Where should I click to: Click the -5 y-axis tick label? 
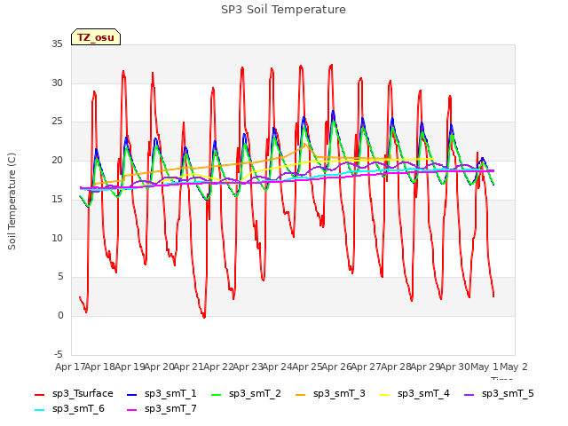[59, 354]
